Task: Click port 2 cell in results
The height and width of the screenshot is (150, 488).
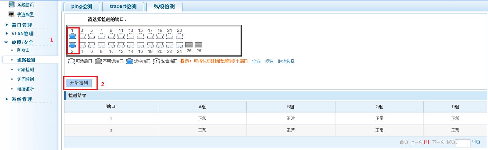Action: 111,130
